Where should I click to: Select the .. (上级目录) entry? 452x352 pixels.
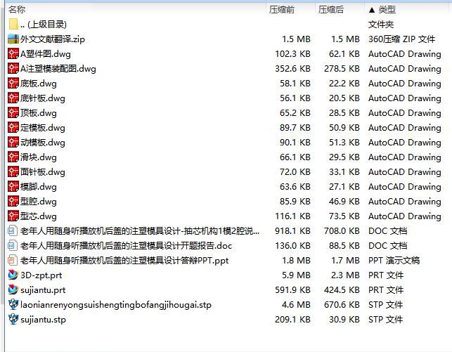44,25
